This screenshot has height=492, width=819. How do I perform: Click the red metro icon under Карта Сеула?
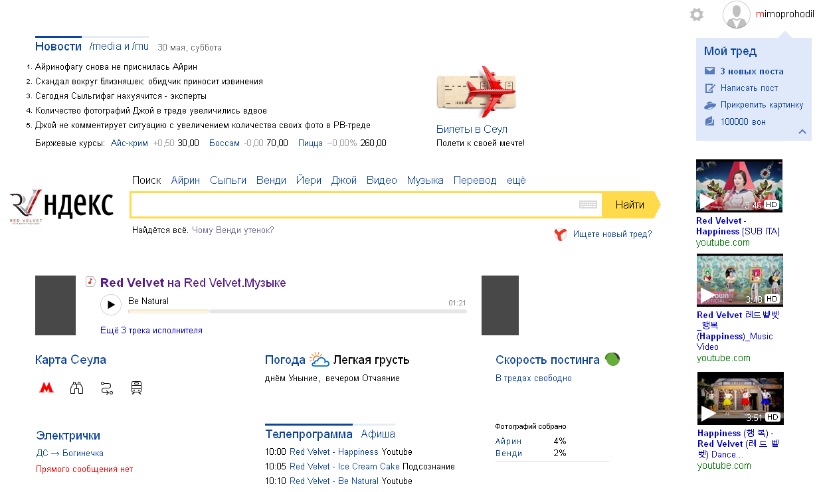coord(46,388)
